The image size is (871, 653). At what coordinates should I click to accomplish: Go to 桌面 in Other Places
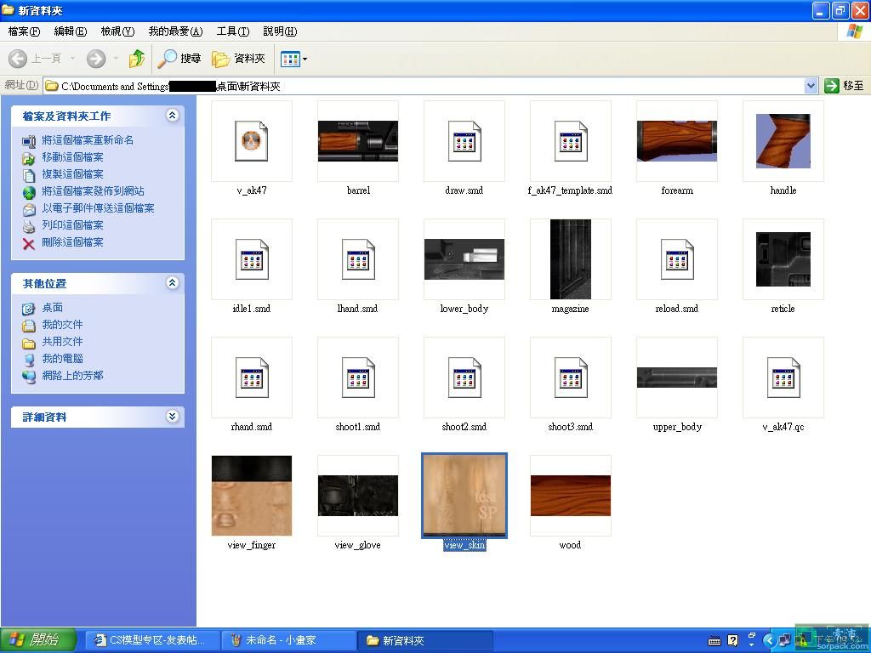tap(52, 308)
